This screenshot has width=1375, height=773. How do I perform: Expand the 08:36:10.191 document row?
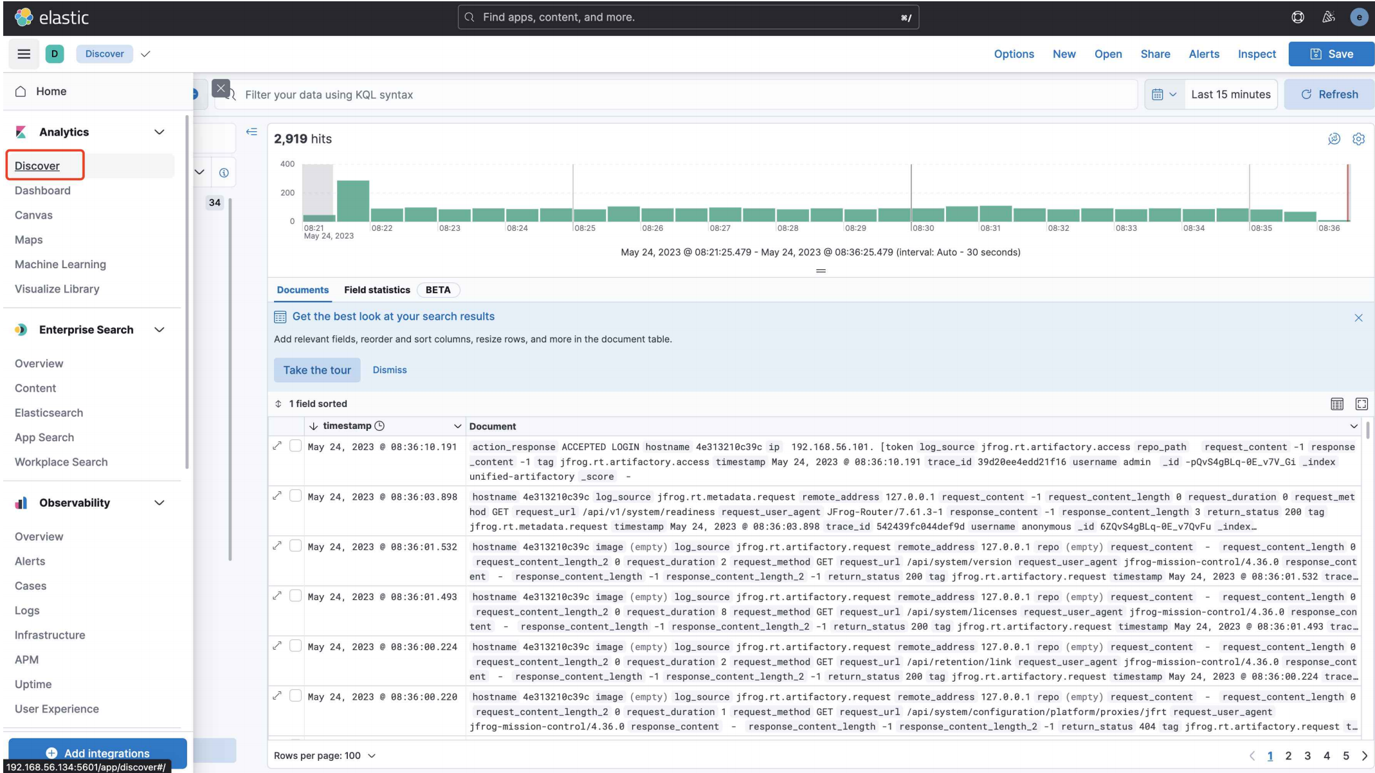tap(277, 446)
